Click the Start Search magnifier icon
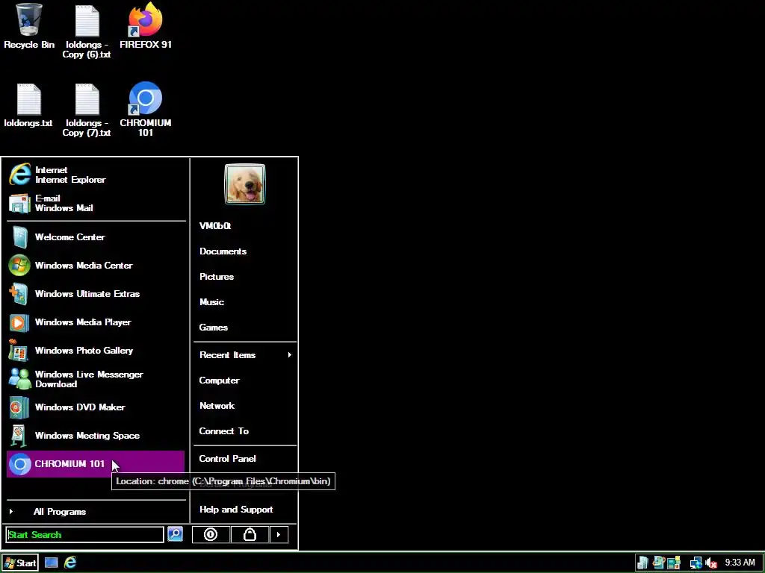Viewport: 765px width, 573px height. (175, 534)
